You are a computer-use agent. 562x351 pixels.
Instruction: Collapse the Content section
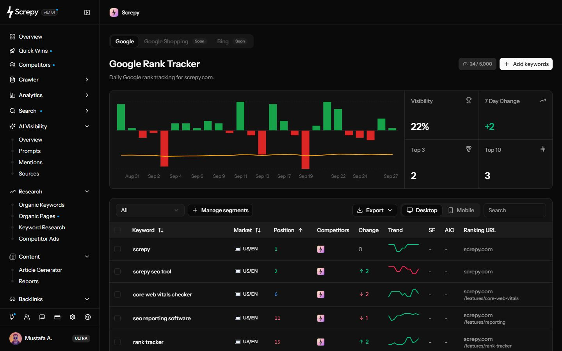[x=50, y=257]
